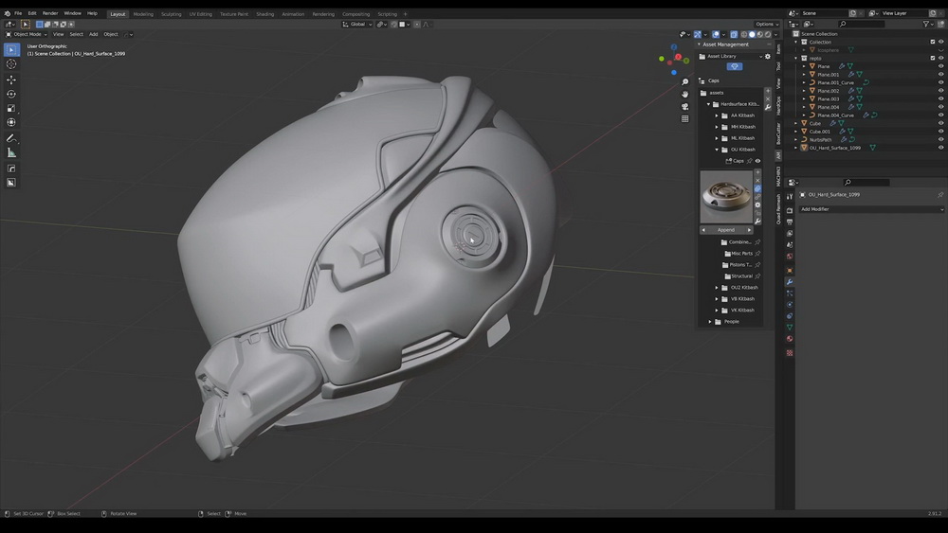Uncheck the Collection exclude checkbox

point(932,43)
